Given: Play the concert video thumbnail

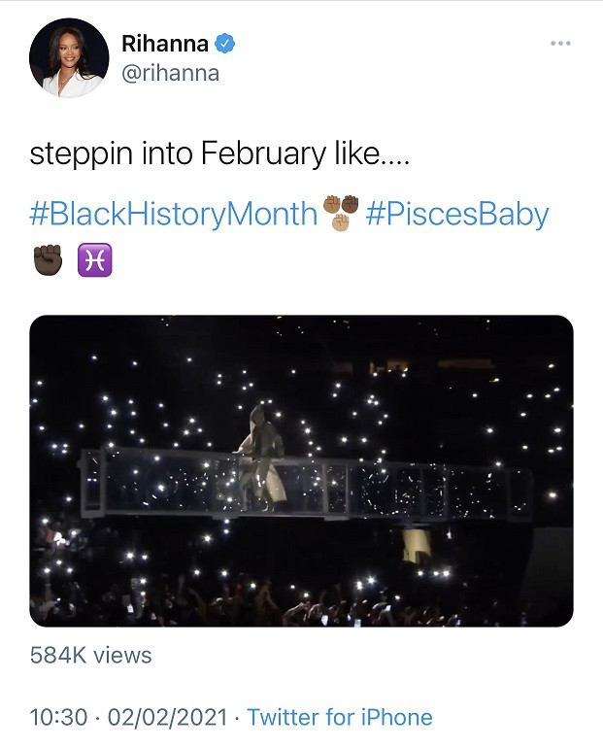Looking at the screenshot, I should coord(301,470).
